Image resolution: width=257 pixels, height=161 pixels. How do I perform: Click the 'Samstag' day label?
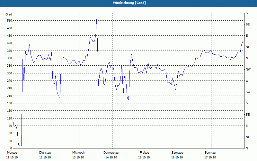coord(177,153)
